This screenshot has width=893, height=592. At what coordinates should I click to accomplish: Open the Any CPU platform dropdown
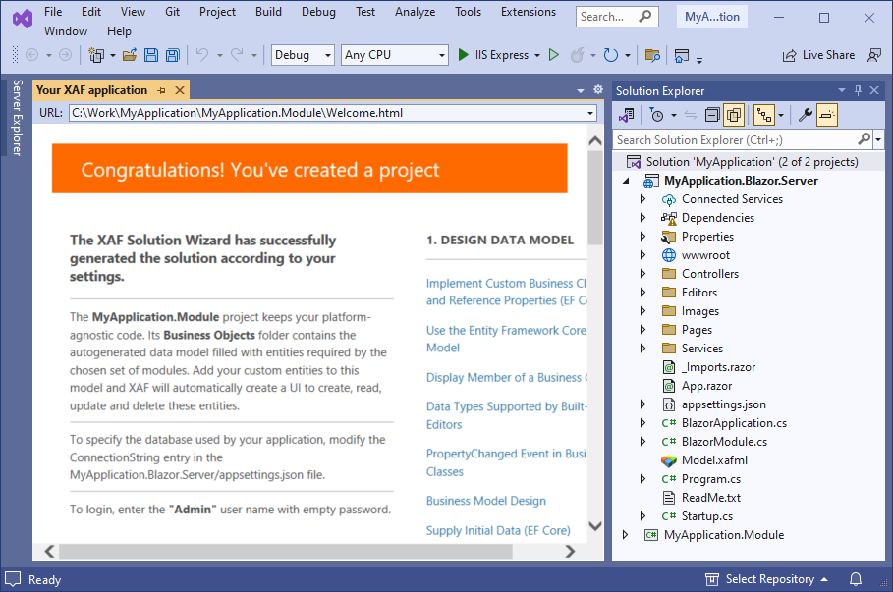442,55
